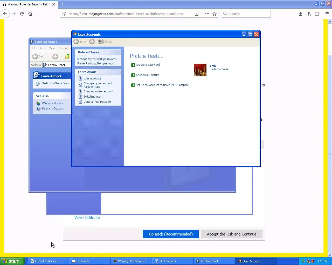Click forward arrow in Control Panel toolbar
The width and height of the screenshot is (332, 265).
(55, 56)
